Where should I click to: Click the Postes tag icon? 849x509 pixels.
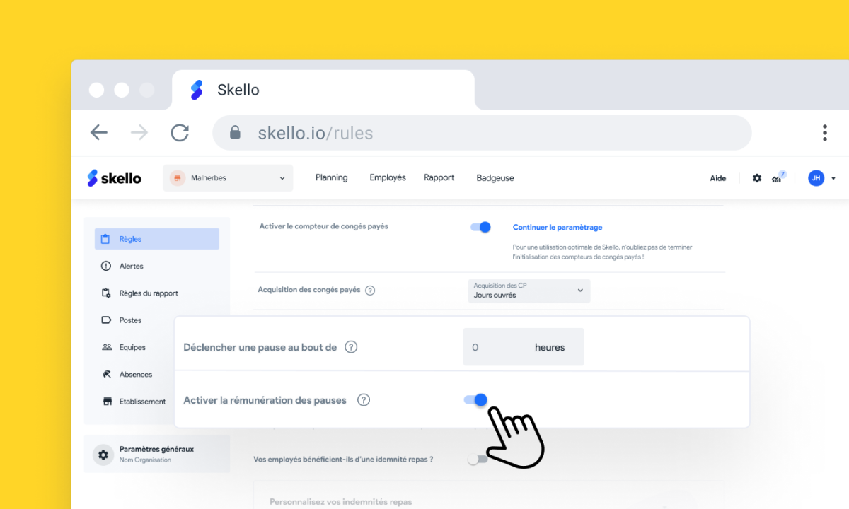[x=106, y=320]
